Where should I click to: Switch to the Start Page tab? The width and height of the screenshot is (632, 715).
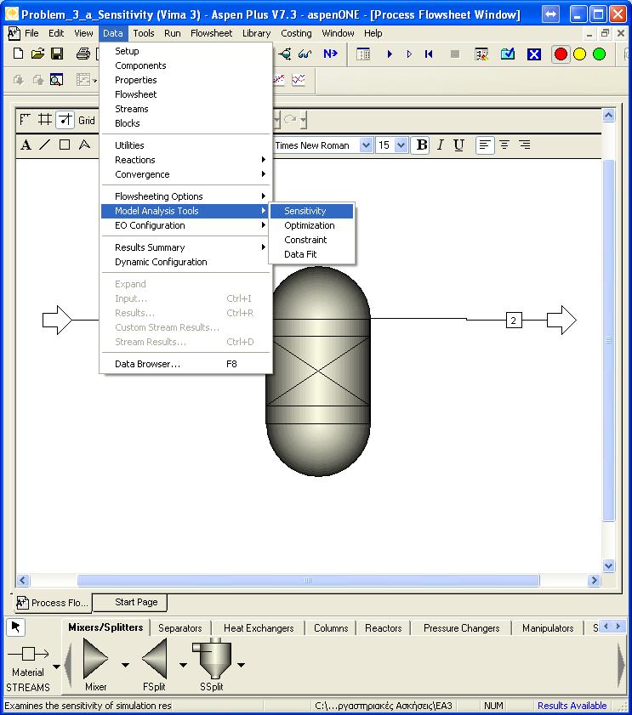point(130,603)
